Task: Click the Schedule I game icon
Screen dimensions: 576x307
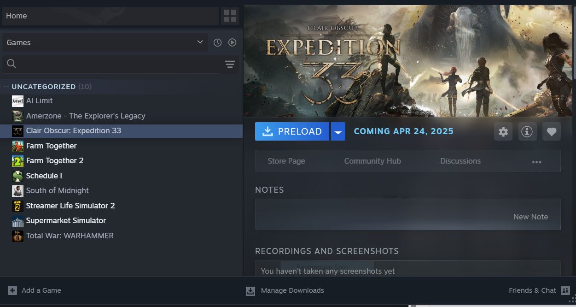Action: click(x=17, y=176)
